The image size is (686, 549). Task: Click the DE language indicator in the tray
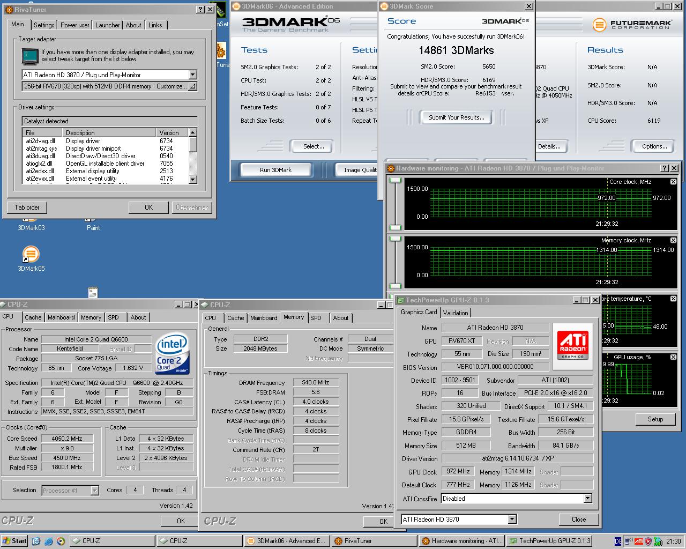coord(618,541)
